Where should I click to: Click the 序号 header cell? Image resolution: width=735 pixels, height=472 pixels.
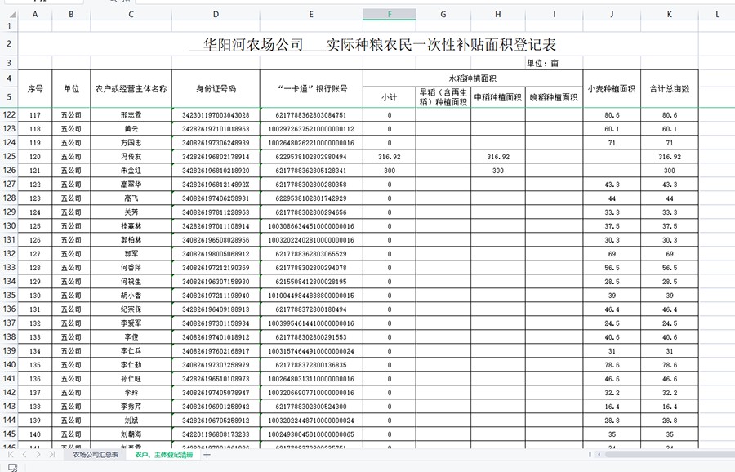[x=34, y=88]
